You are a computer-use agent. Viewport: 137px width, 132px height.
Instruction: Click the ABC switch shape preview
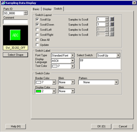[x=15, y=35]
